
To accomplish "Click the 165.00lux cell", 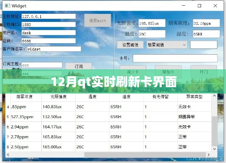I will pos(58,147).
